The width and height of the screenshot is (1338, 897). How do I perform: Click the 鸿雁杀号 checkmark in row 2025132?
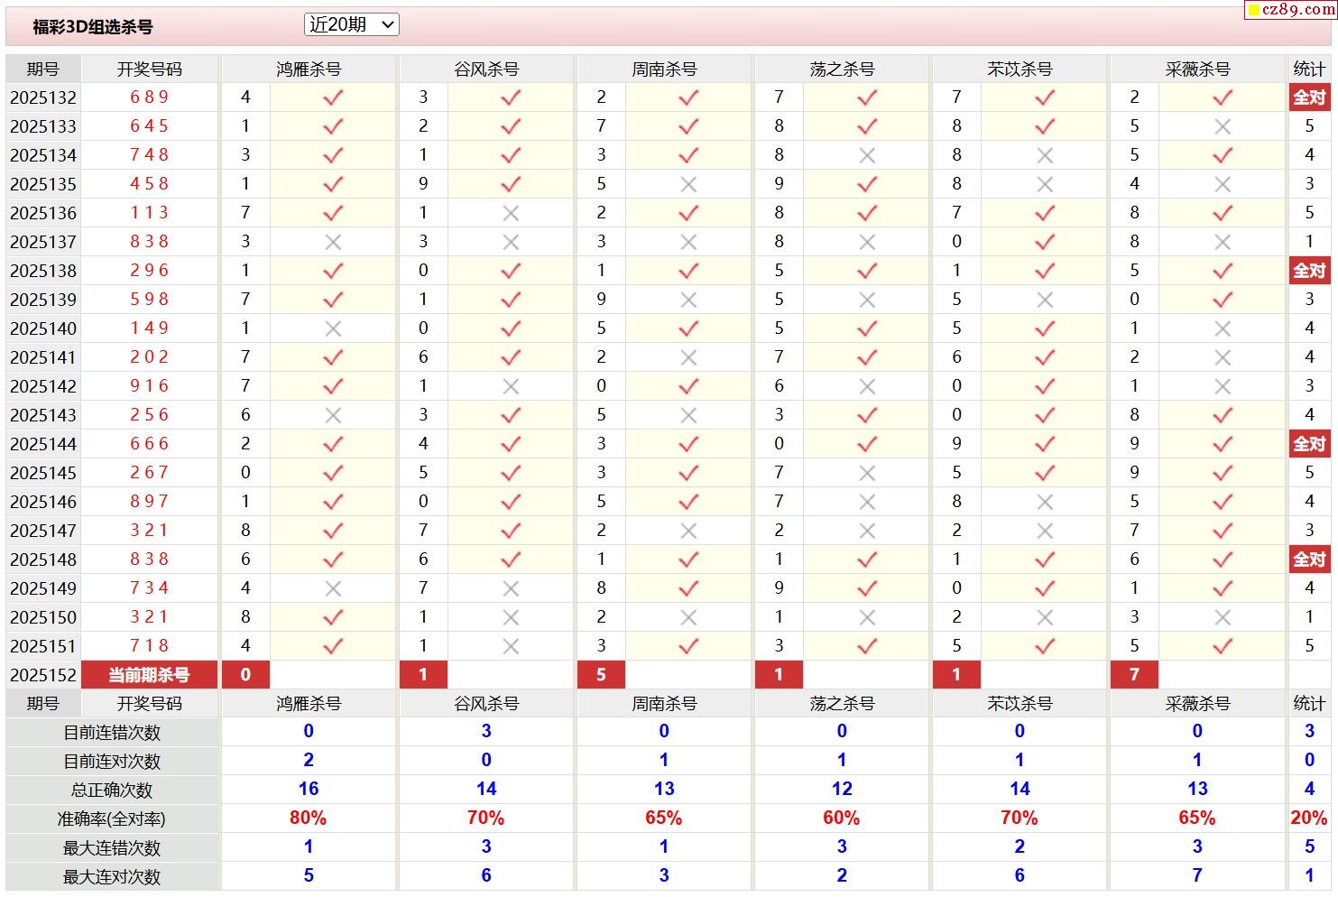pyautogui.click(x=333, y=97)
